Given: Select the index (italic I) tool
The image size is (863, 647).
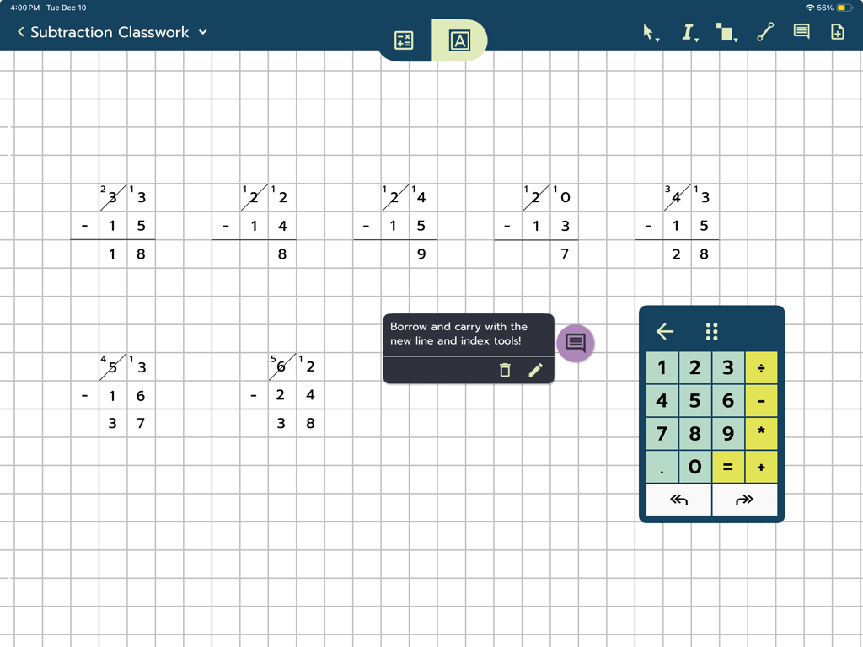Looking at the screenshot, I should click(687, 31).
